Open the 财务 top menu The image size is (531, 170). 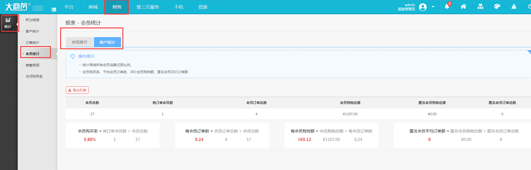(x=117, y=7)
